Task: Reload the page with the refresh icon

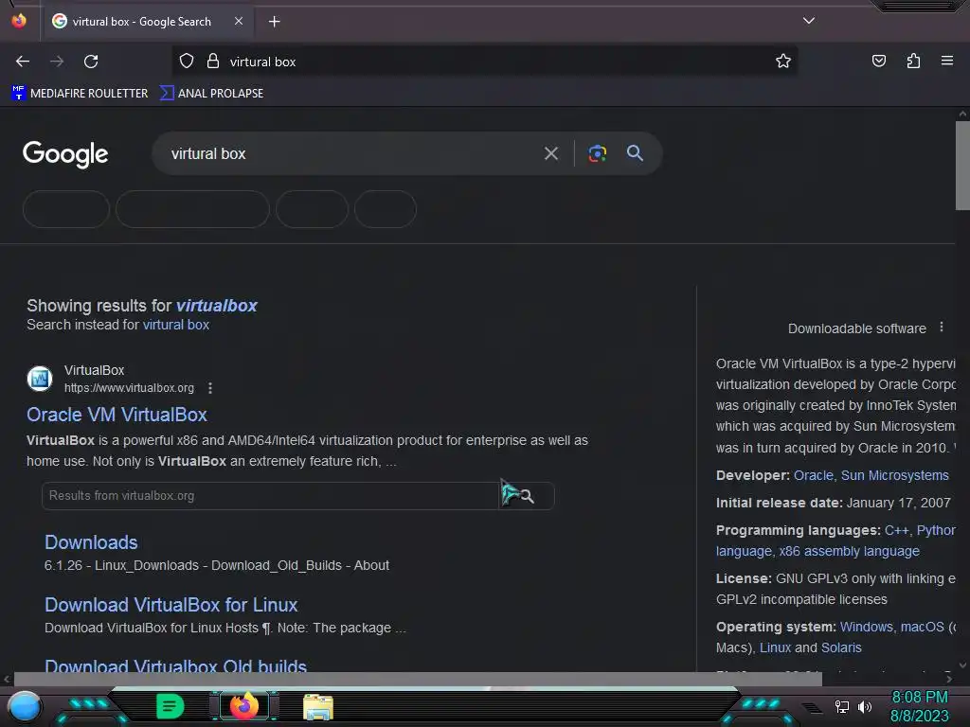Action: 91,62
